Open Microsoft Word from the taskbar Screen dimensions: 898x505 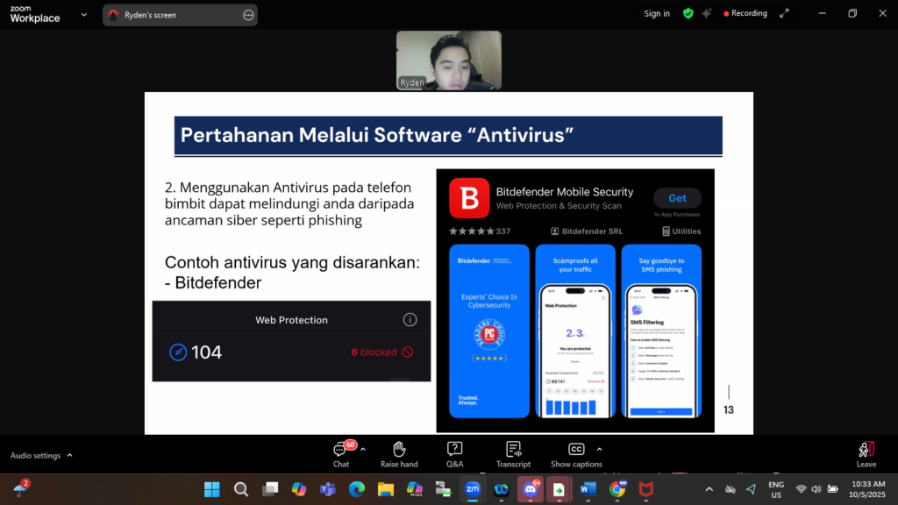588,489
